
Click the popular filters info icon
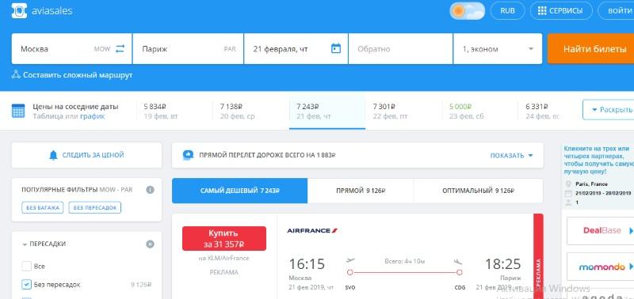(x=150, y=190)
